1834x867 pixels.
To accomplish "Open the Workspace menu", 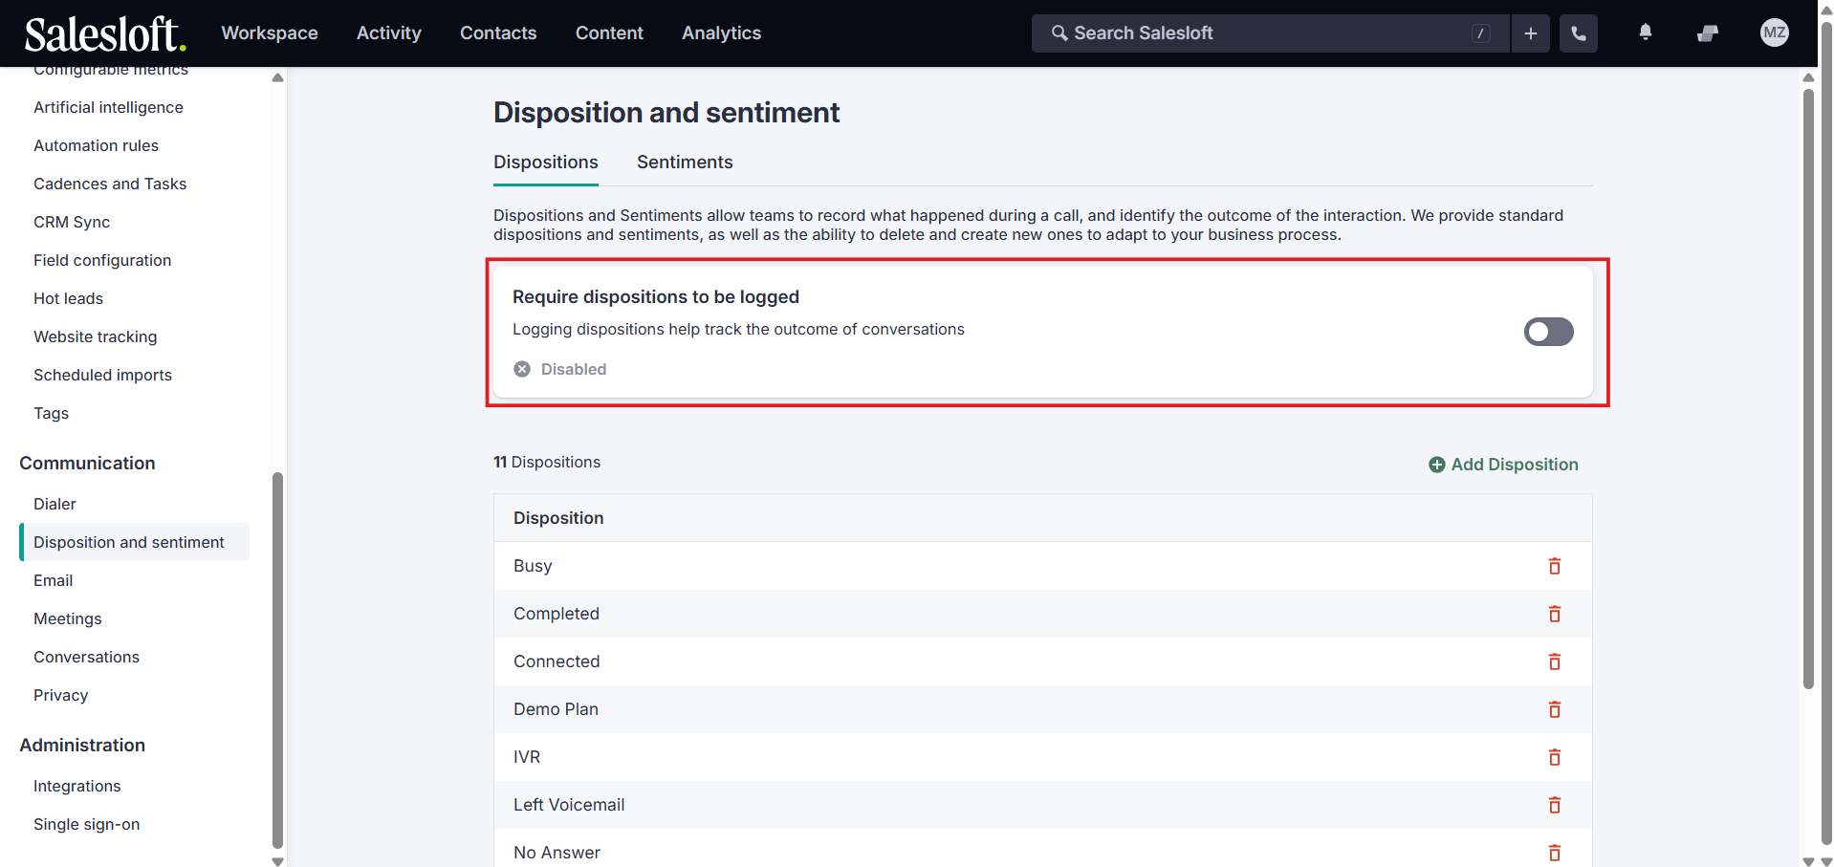I will click(x=270, y=33).
